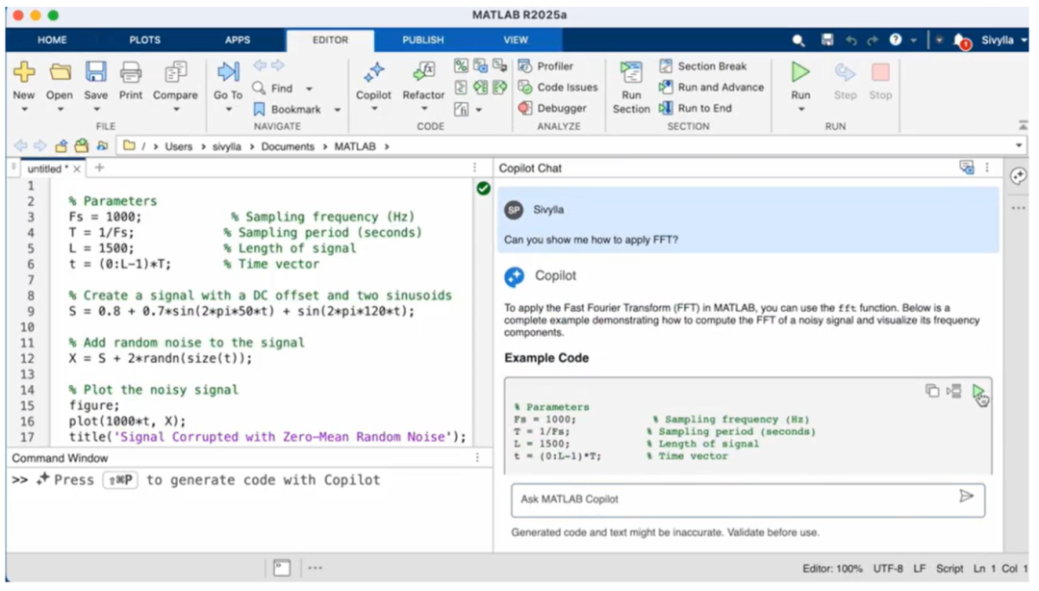Click the Refactor icon
The width and height of the screenshot is (1039, 591).
(x=423, y=72)
